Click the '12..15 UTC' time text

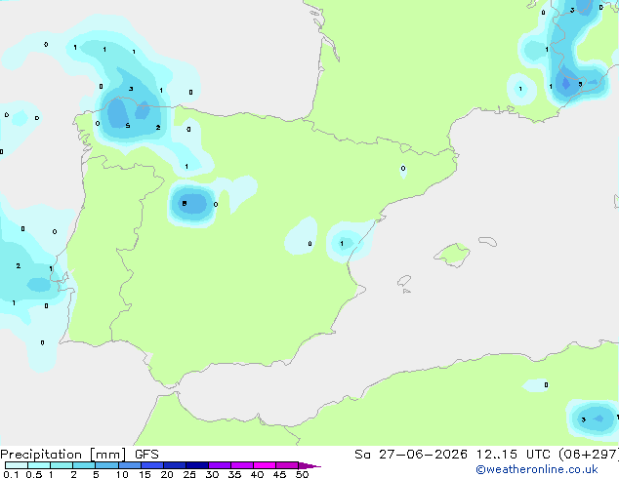pyautogui.click(x=513, y=455)
